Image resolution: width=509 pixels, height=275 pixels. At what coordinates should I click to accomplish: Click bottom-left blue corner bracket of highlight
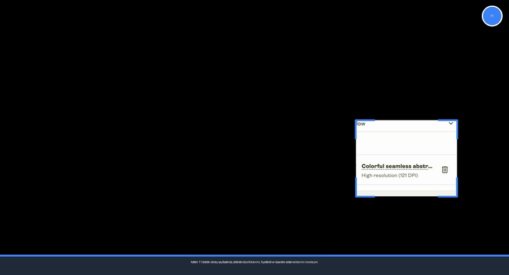pos(357,195)
